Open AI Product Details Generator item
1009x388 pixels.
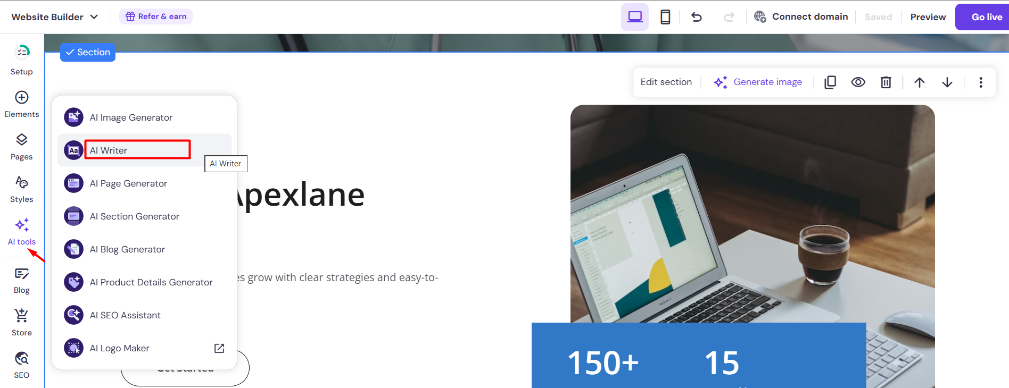pos(144,282)
